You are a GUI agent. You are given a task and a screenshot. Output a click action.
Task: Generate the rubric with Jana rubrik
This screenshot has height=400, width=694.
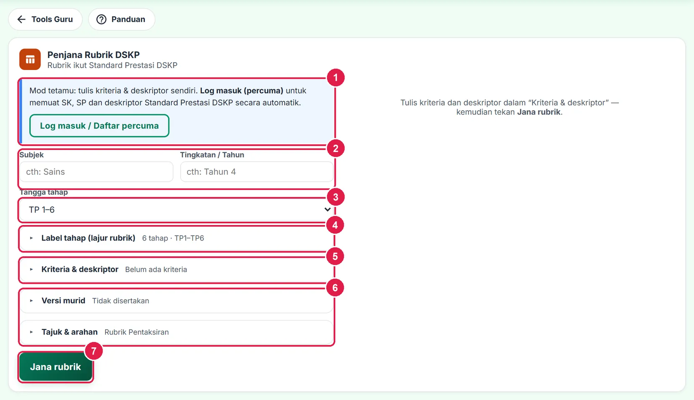click(55, 367)
